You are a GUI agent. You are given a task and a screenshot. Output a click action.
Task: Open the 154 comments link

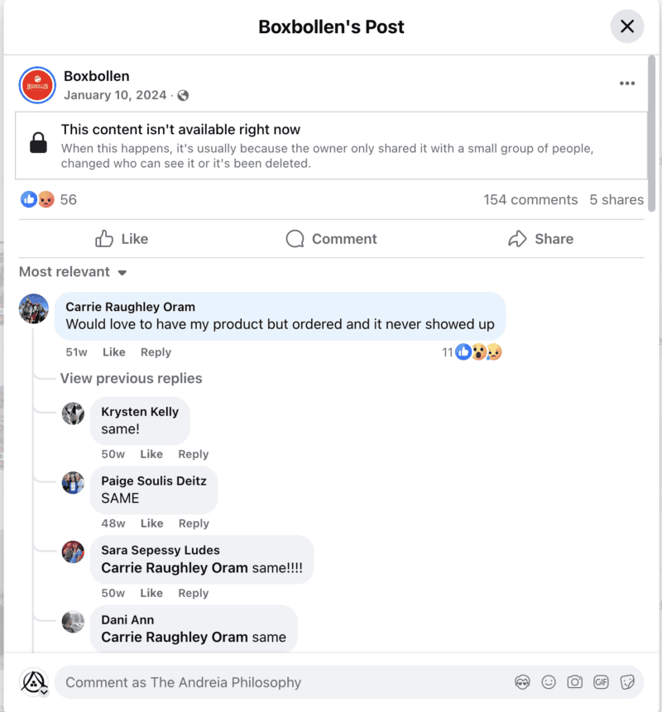click(530, 199)
